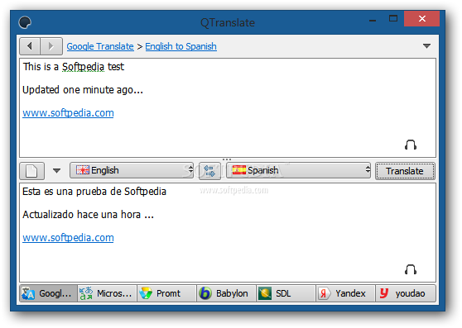Viewport: 462px width, 328px height.
Task: Go back with the left arrow button
Action: pos(30,46)
